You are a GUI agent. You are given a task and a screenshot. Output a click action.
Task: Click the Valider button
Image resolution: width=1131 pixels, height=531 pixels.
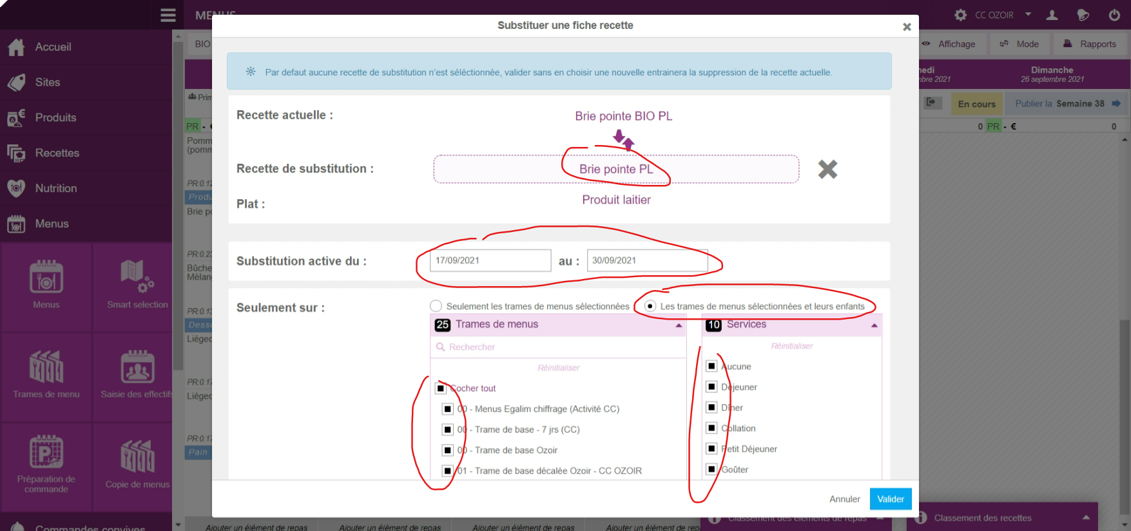891,499
